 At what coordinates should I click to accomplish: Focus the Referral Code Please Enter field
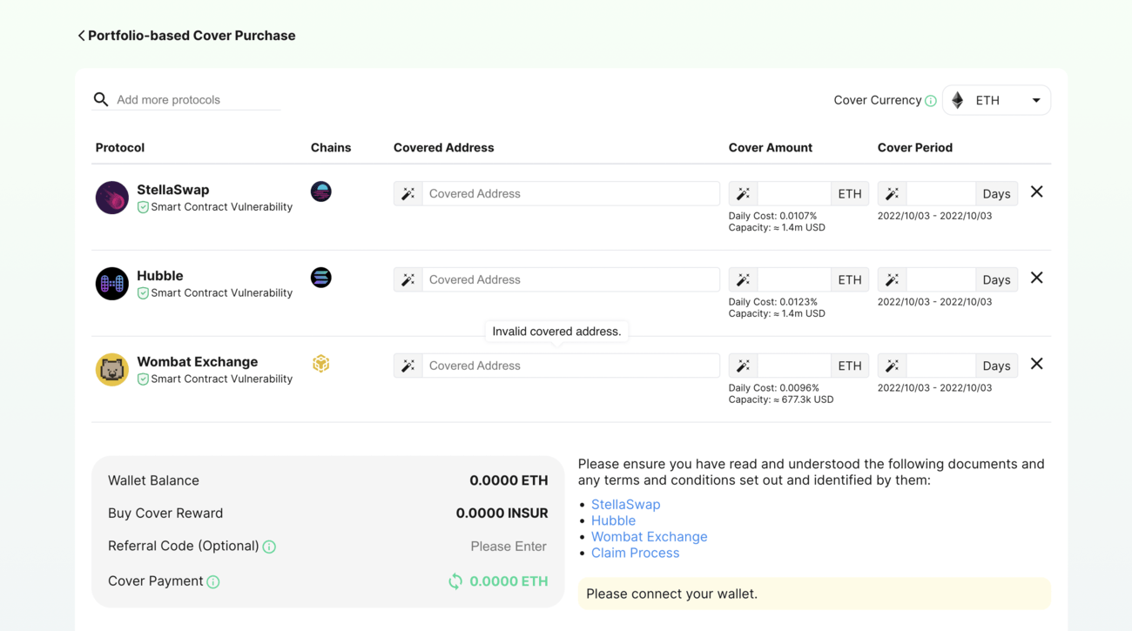coord(509,547)
